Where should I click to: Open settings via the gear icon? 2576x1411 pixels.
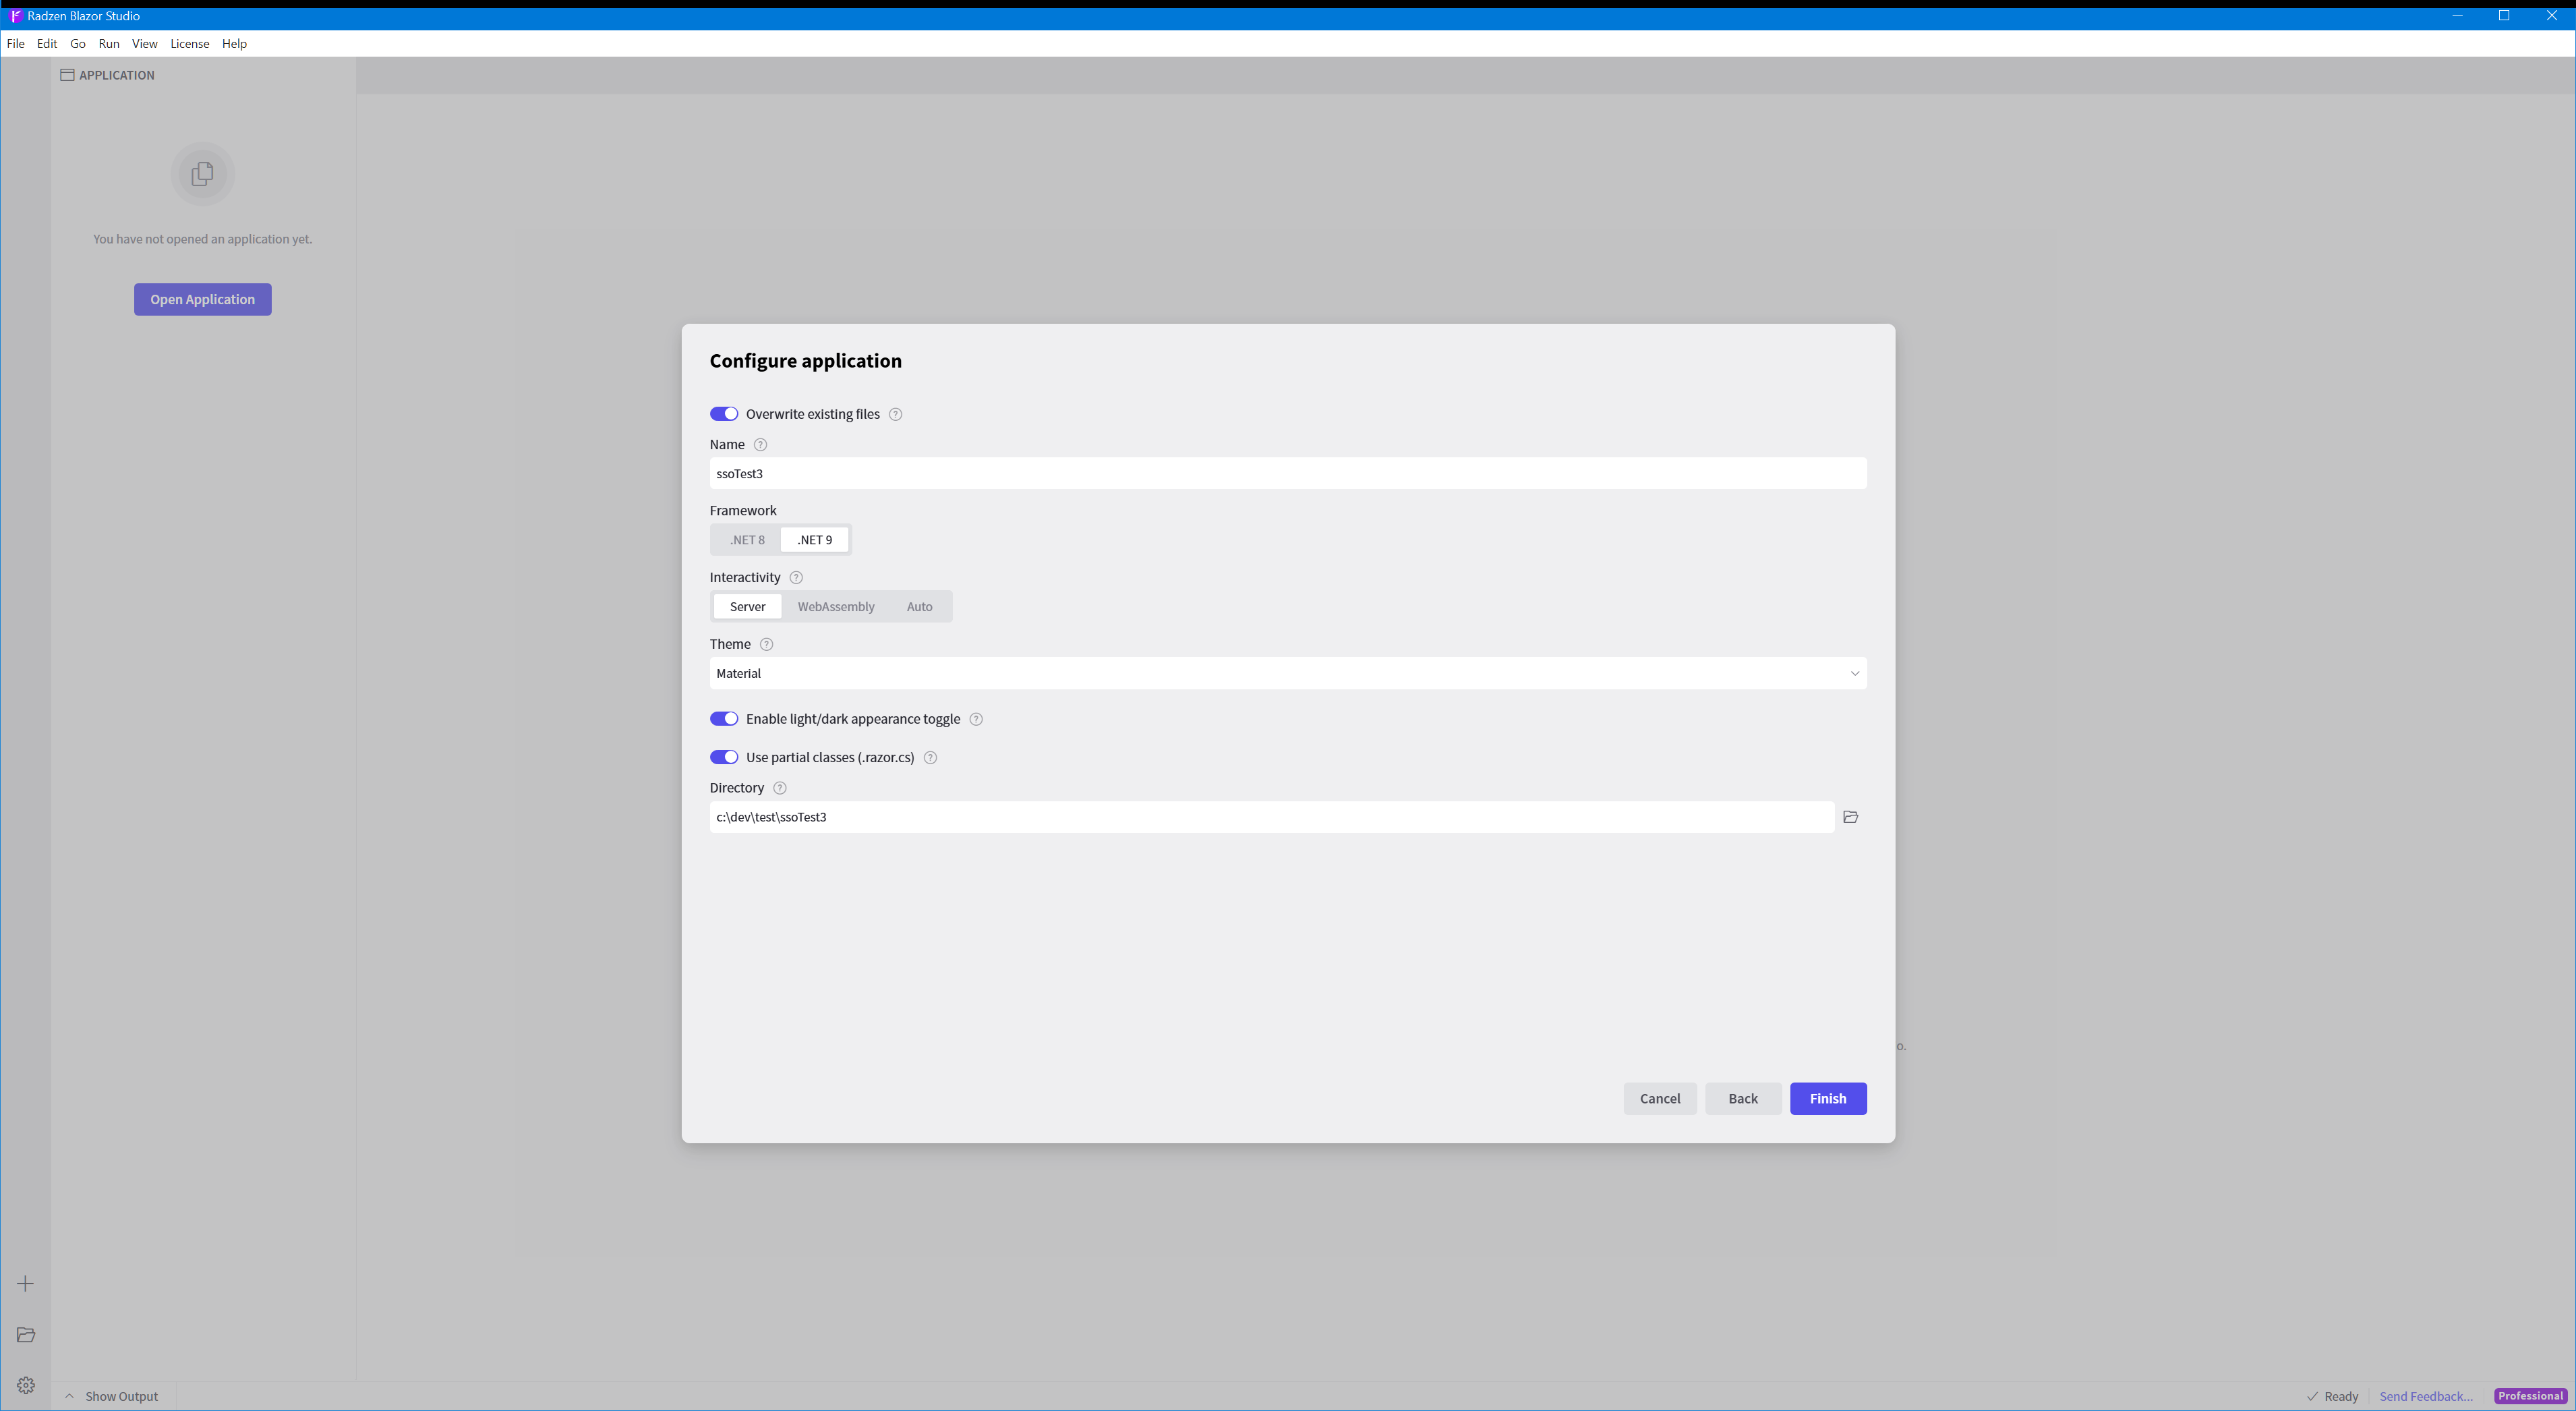click(x=25, y=1385)
